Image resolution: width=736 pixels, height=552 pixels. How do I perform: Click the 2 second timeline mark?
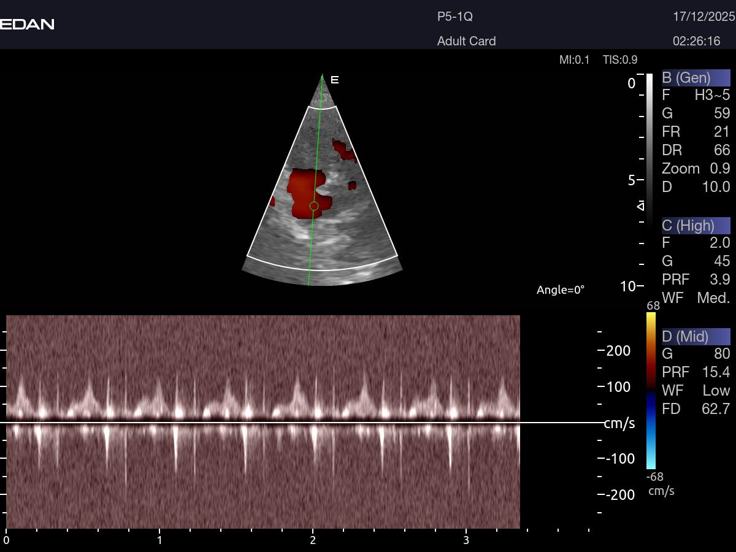[x=313, y=540]
